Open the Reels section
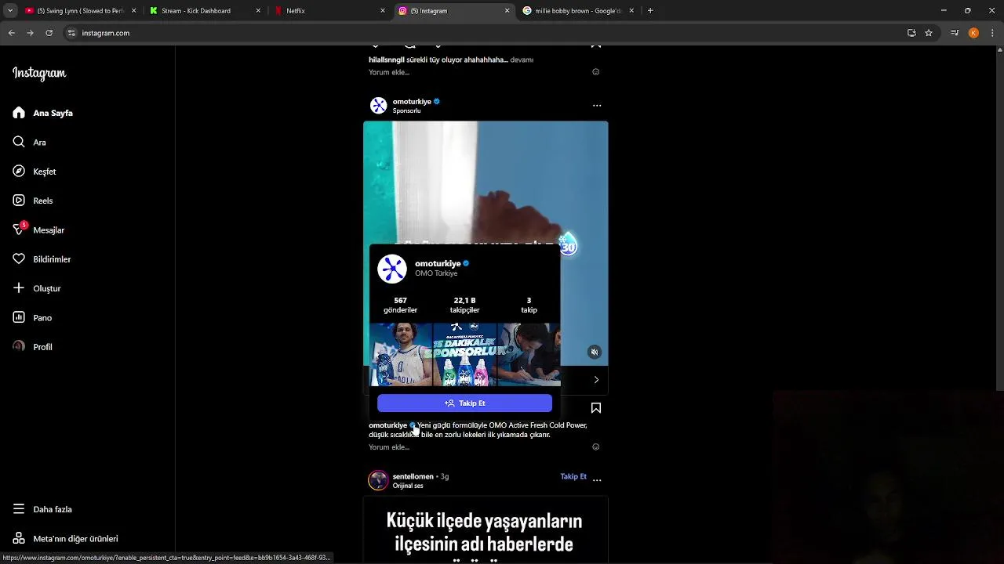Image resolution: width=1004 pixels, height=564 pixels. [x=33, y=201]
